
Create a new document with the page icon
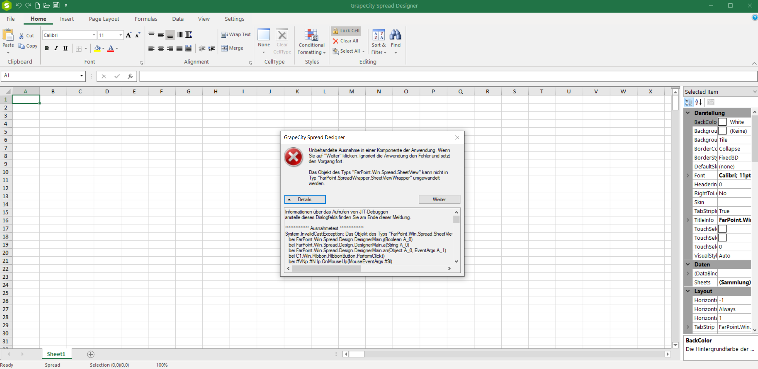(37, 5)
